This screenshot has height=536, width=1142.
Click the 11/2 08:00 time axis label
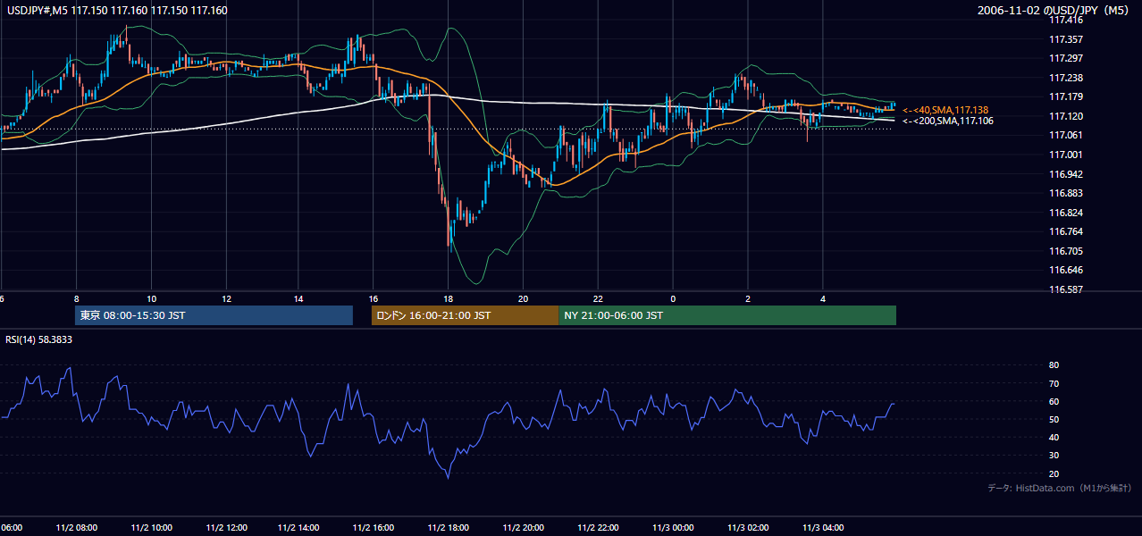pos(77,528)
